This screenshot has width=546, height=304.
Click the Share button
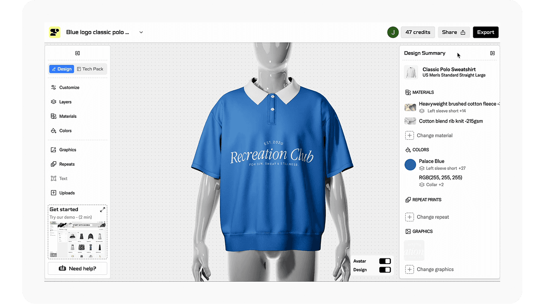[x=453, y=32]
